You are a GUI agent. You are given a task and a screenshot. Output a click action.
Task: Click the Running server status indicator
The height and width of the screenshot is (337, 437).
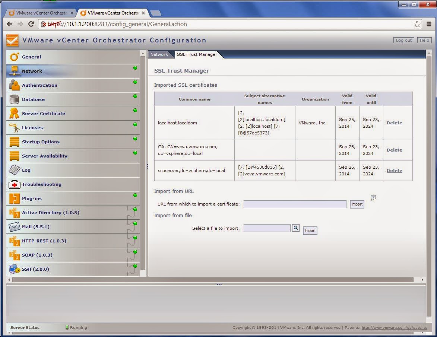pyautogui.click(x=76, y=327)
